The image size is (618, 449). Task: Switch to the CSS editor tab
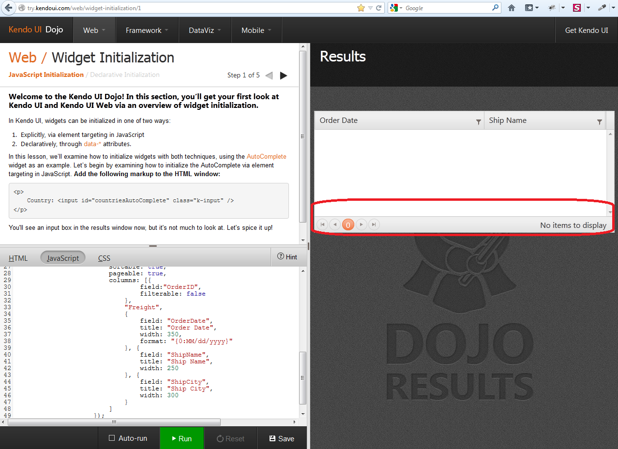pyautogui.click(x=104, y=258)
